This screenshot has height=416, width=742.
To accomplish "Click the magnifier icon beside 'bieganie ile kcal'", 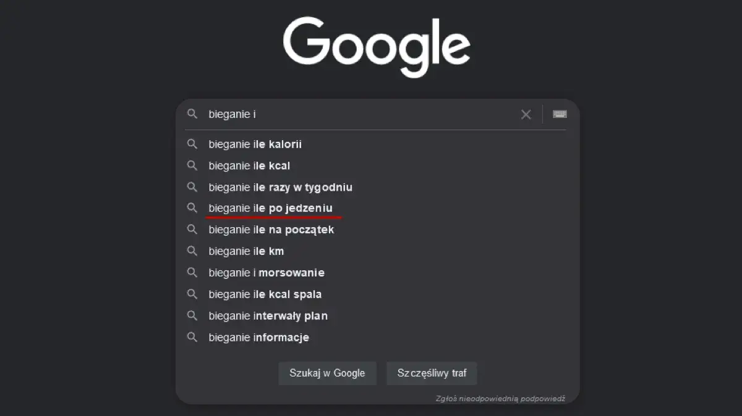I will click(x=192, y=165).
